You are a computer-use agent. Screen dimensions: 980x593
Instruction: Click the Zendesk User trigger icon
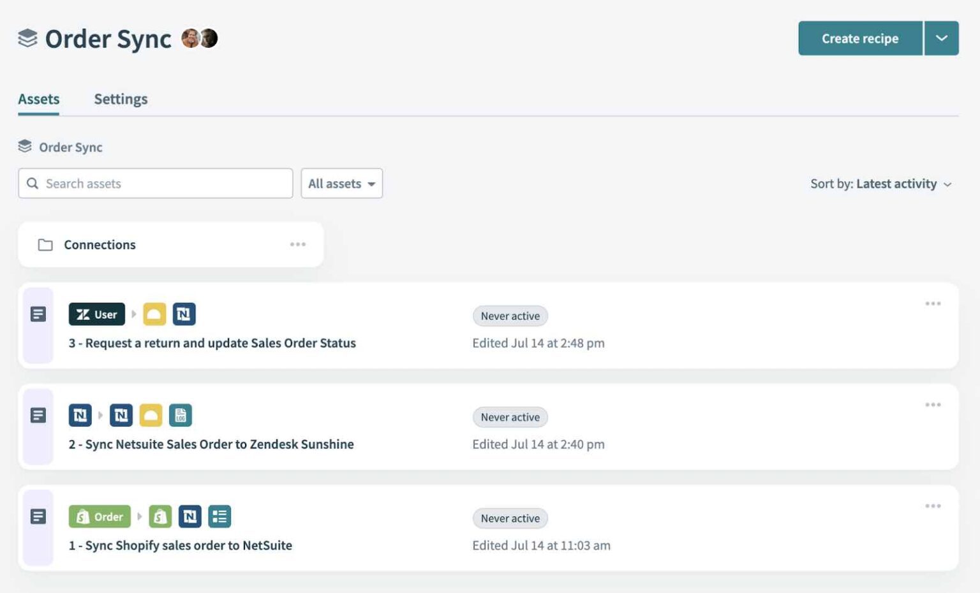click(x=96, y=314)
